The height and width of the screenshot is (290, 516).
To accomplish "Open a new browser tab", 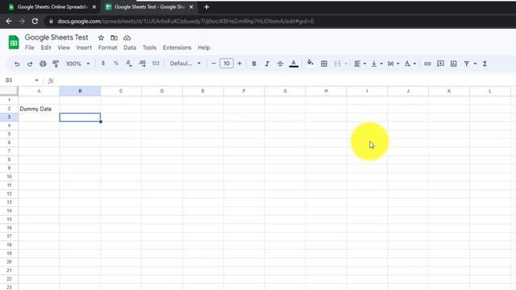I will coord(206,7).
